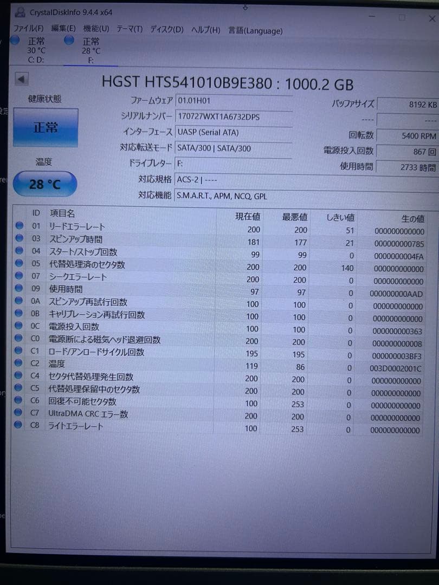
Task: Select the F: disk status icon
Action: click(x=69, y=41)
